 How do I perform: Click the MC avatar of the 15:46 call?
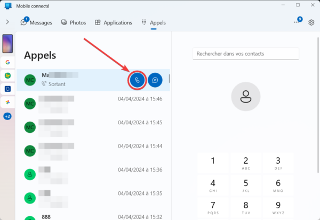[30, 104]
